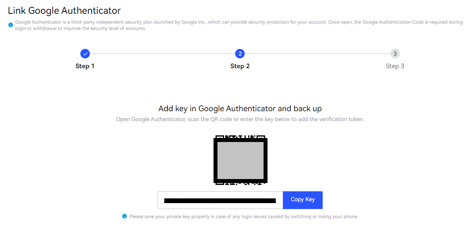Screen dimensions: 470x226
Task: Click the Open Google Authenticator scan instruction text
Action: [x=240, y=120]
